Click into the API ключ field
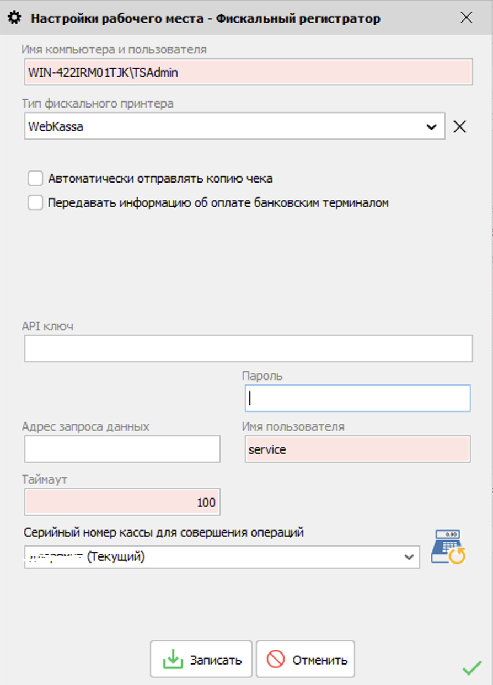This screenshot has height=685, width=493. point(248,348)
